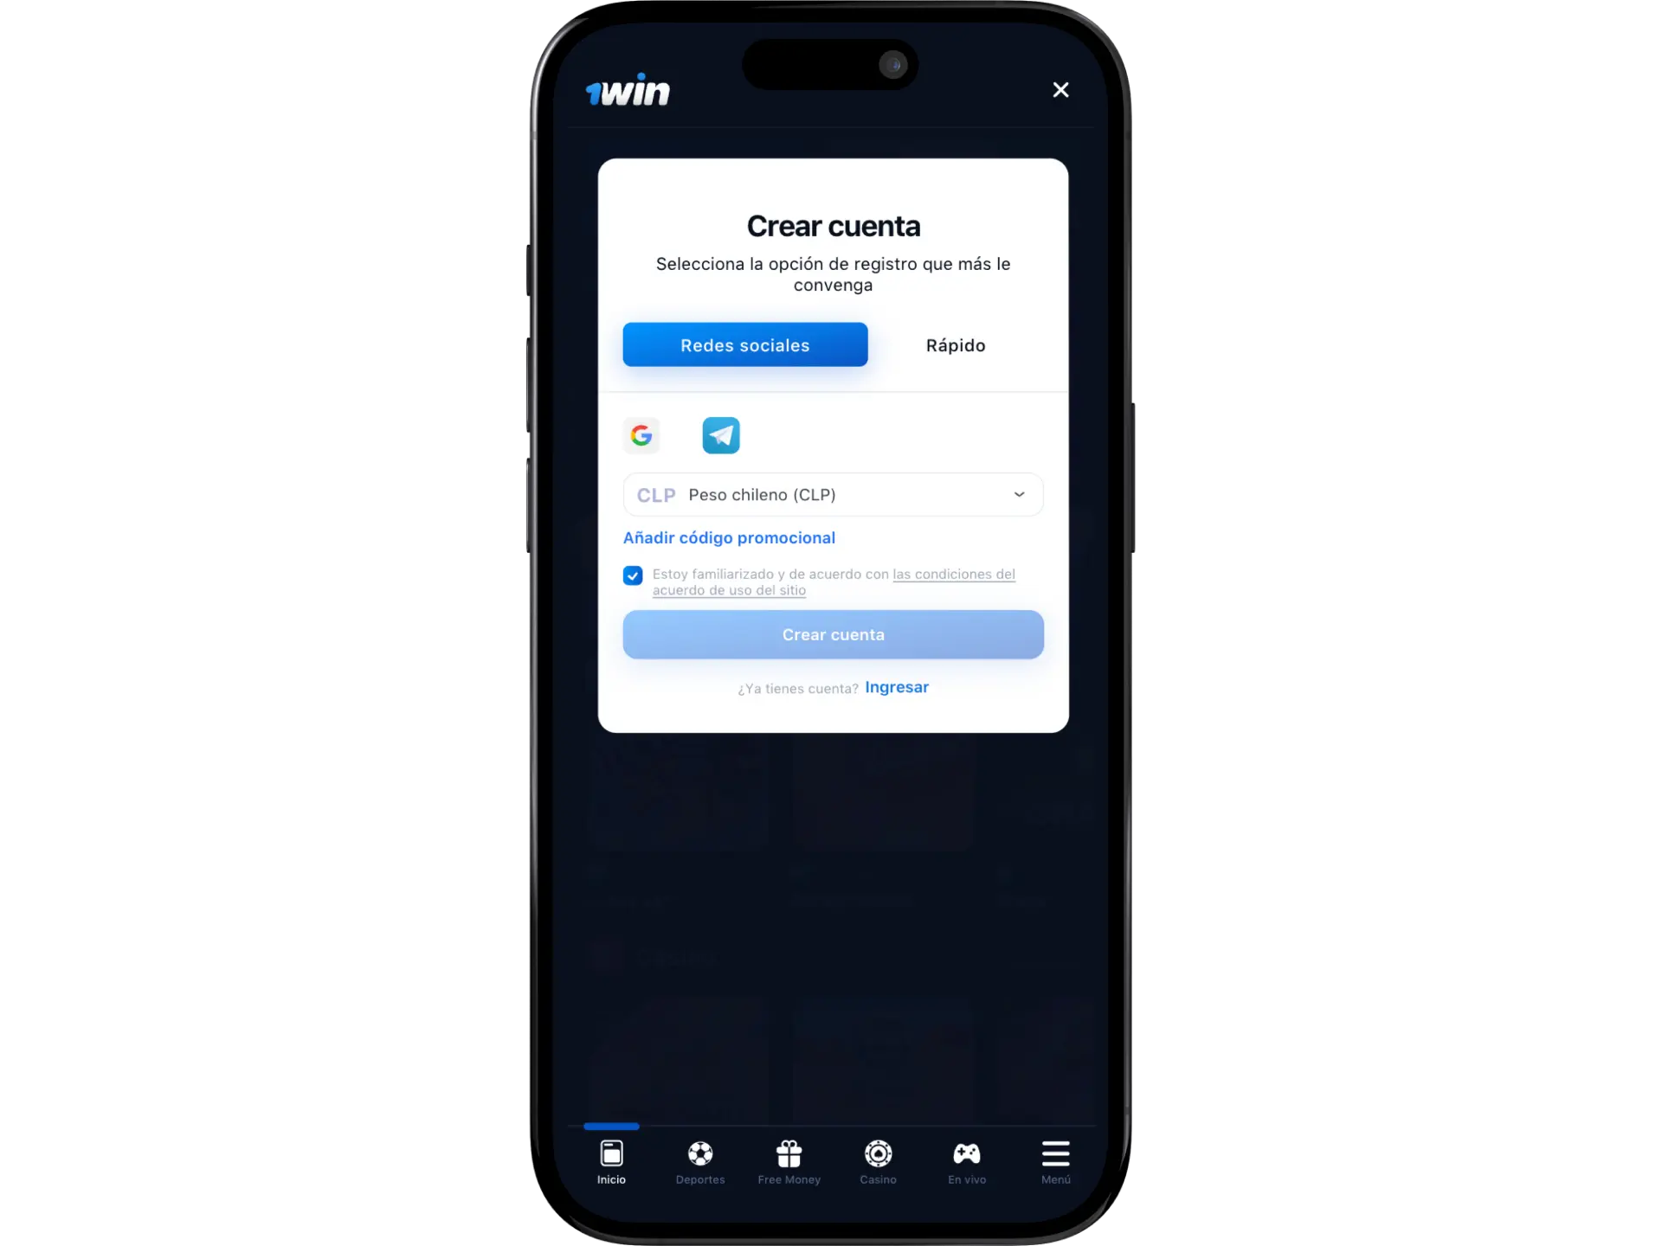
Task: Click Ingresar login link
Action: coord(897,687)
